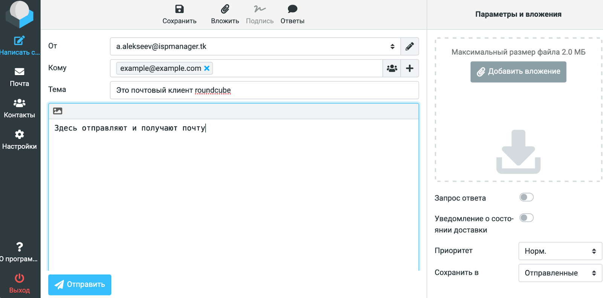This screenshot has height=298, width=603.
Task: Click the Подпись signature tool
Action: (260, 15)
